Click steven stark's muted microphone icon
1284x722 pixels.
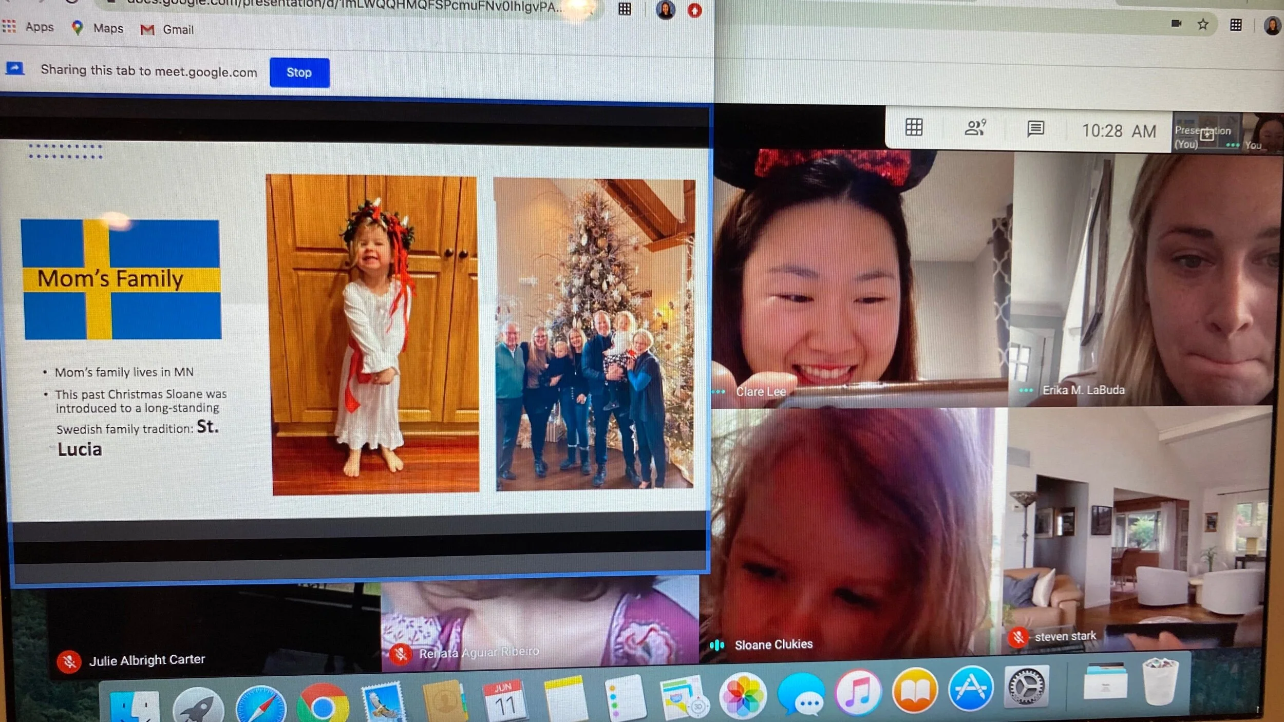click(x=1017, y=638)
